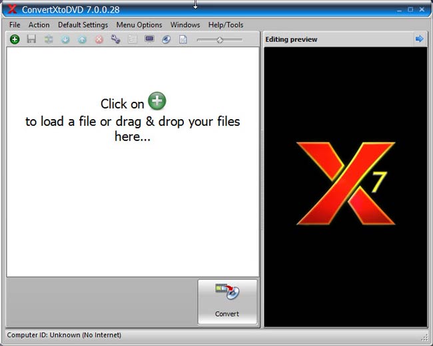
Task: Open the Windows menu
Action: click(x=185, y=25)
